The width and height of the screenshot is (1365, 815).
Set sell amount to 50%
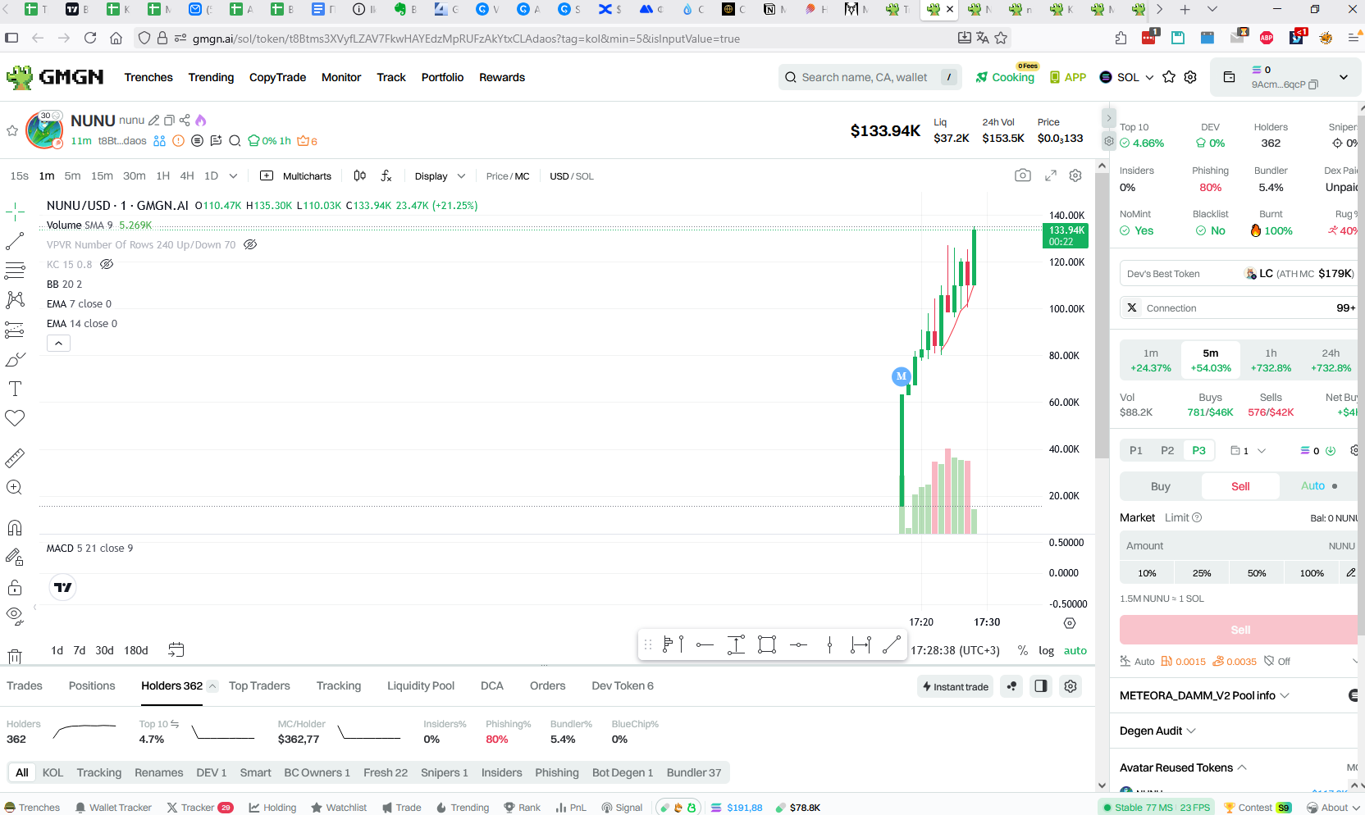(1257, 573)
